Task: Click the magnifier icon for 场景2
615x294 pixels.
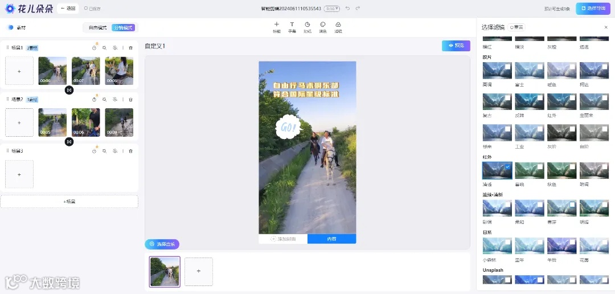Action: click(104, 100)
